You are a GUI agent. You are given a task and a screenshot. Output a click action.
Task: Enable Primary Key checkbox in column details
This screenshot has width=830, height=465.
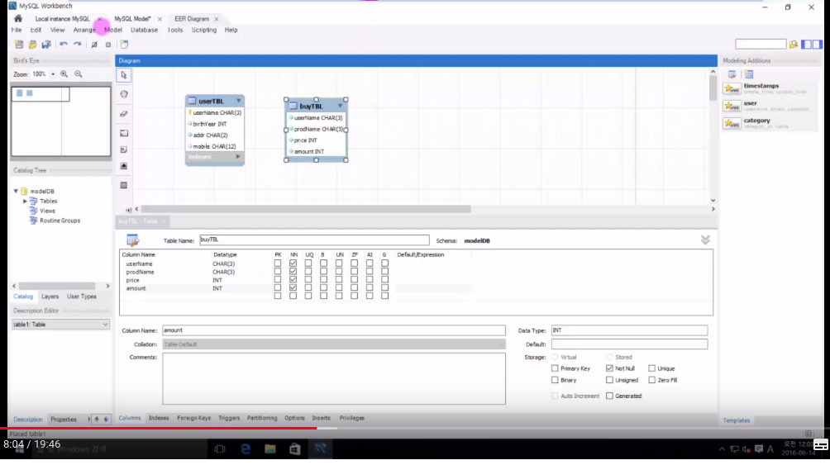[x=555, y=368]
